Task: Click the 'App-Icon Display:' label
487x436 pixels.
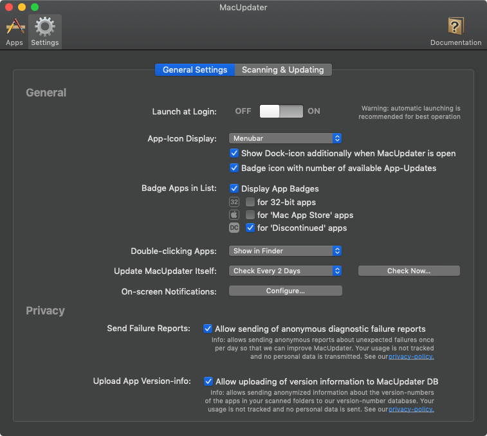Action: click(x=182, y=138)
